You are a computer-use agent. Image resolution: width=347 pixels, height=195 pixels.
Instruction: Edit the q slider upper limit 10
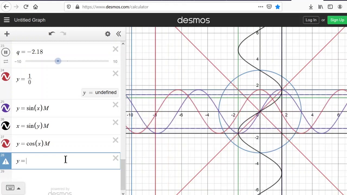click(x=115, y=62)
